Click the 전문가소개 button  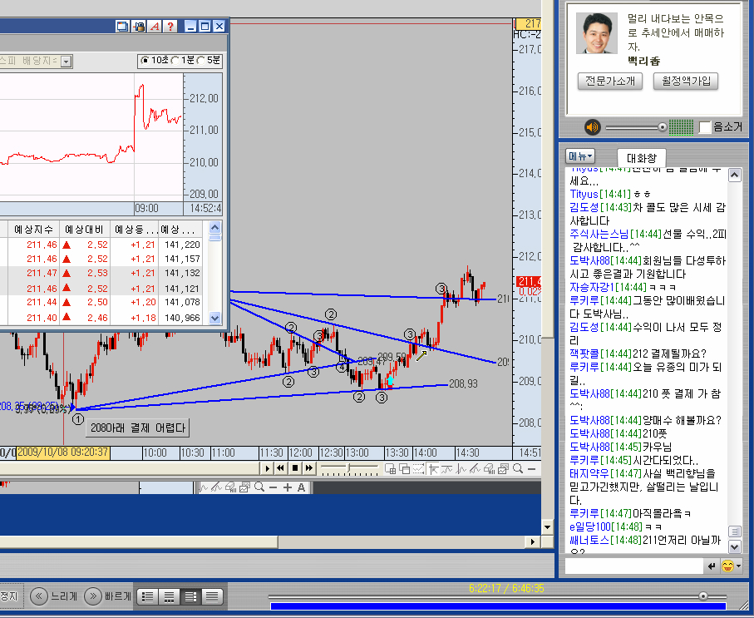tap(610, 81)
